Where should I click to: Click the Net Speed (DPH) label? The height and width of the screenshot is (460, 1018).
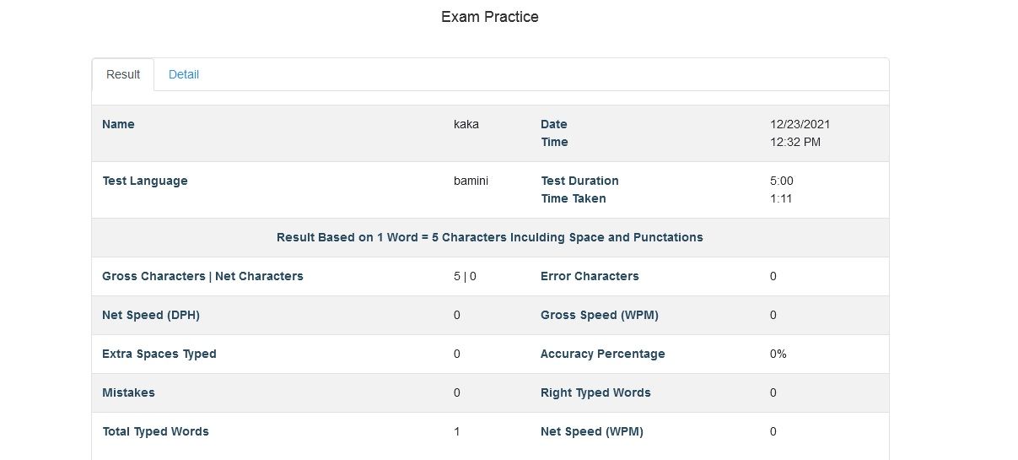(151, 315)
